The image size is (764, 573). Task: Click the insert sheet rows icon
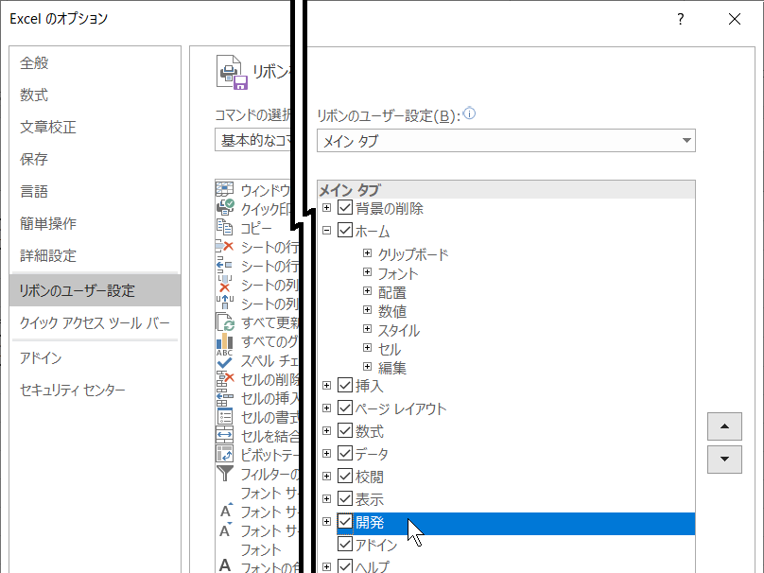click(225, 265)
